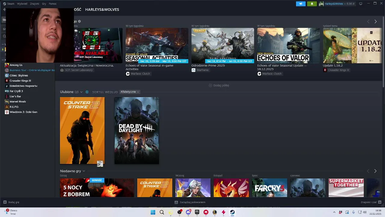Open Far Cry 3 recent game tile

[x=269, y=188]
